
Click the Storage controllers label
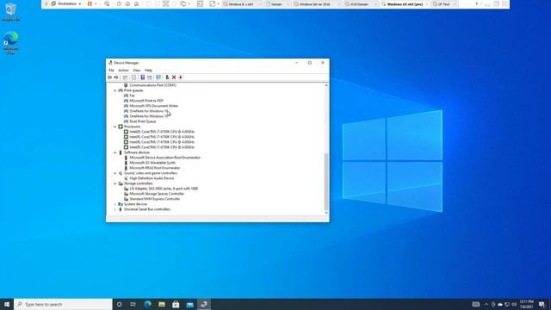coord(138,183)
